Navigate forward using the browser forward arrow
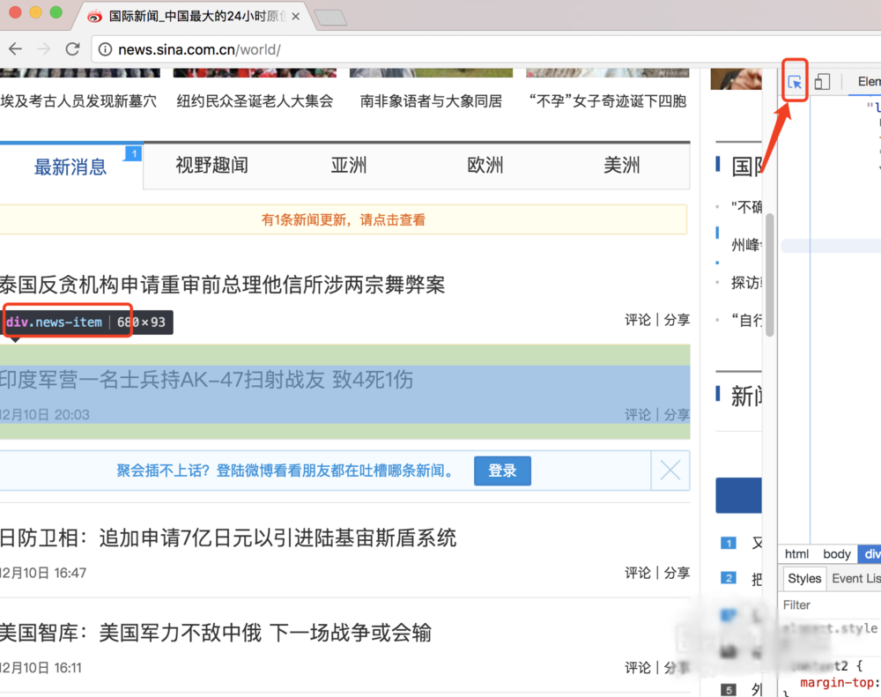The image size is (881, 697). click(x=44, y=49)
